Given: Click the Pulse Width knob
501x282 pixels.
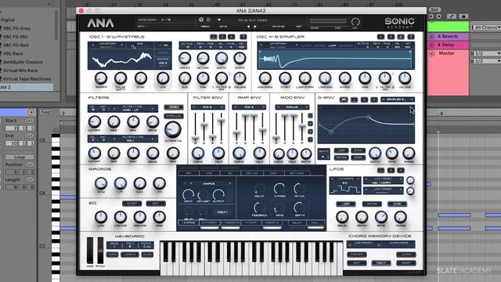Looking at the screenshot, I should 121,78.
